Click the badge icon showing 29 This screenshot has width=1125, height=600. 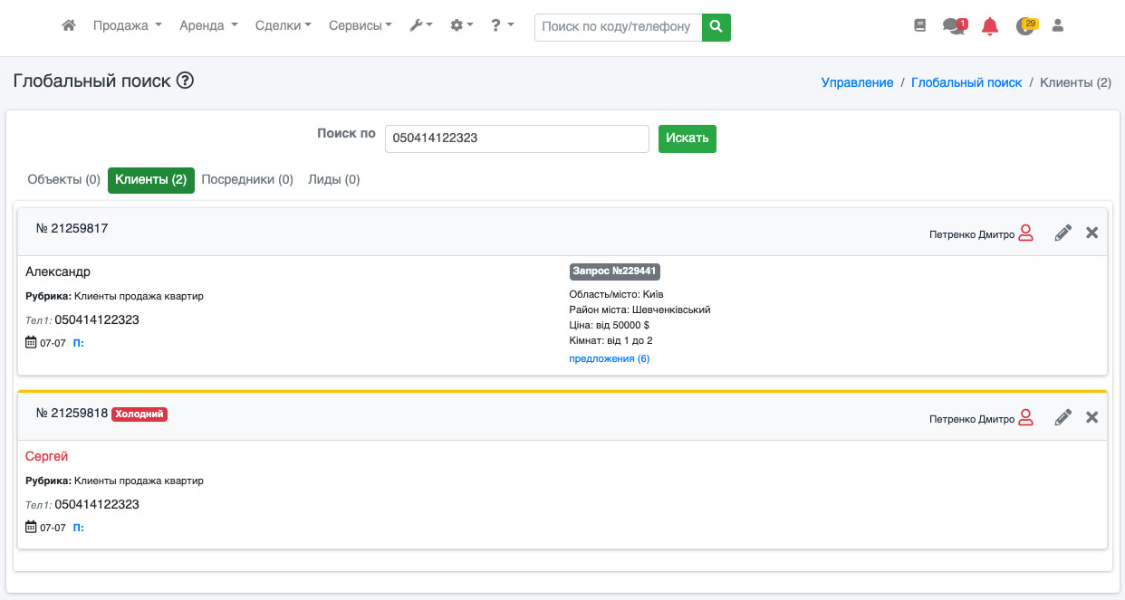(1025, 26)
